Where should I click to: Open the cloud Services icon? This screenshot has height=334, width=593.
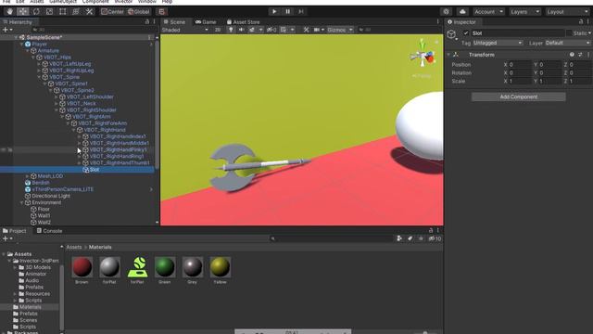click(462, 12)
